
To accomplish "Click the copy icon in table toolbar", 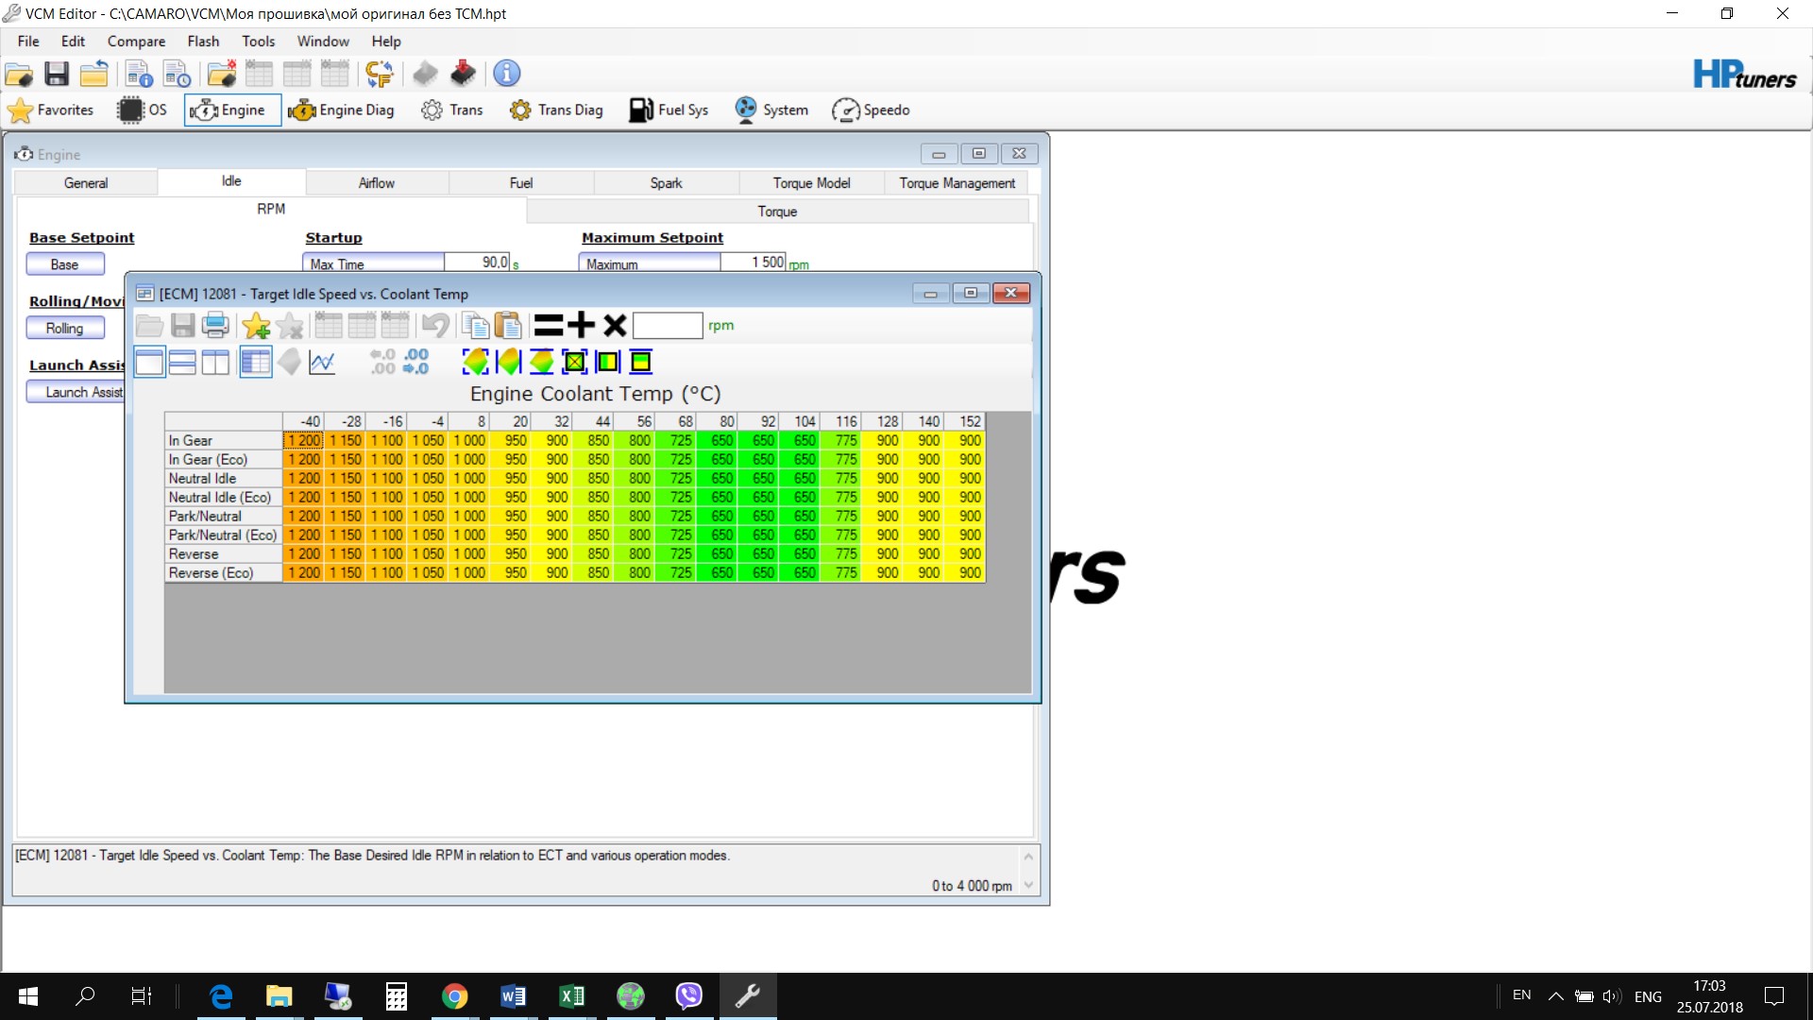I will tap(475, 326).
